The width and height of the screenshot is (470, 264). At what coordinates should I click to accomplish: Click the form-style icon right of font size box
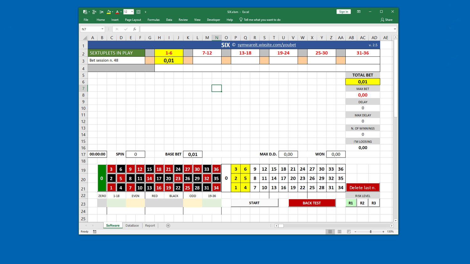138,12
